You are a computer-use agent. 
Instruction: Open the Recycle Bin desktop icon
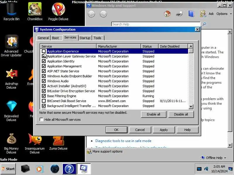coord(11,12)
